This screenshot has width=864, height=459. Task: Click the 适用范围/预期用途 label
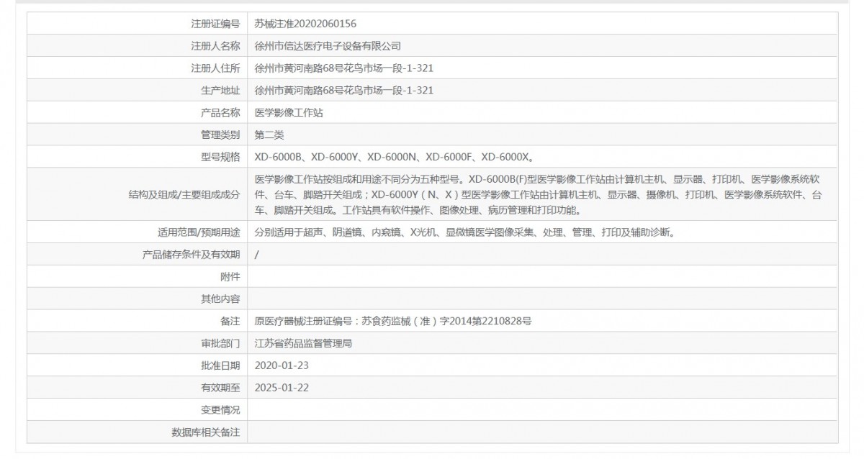[199, 232]
